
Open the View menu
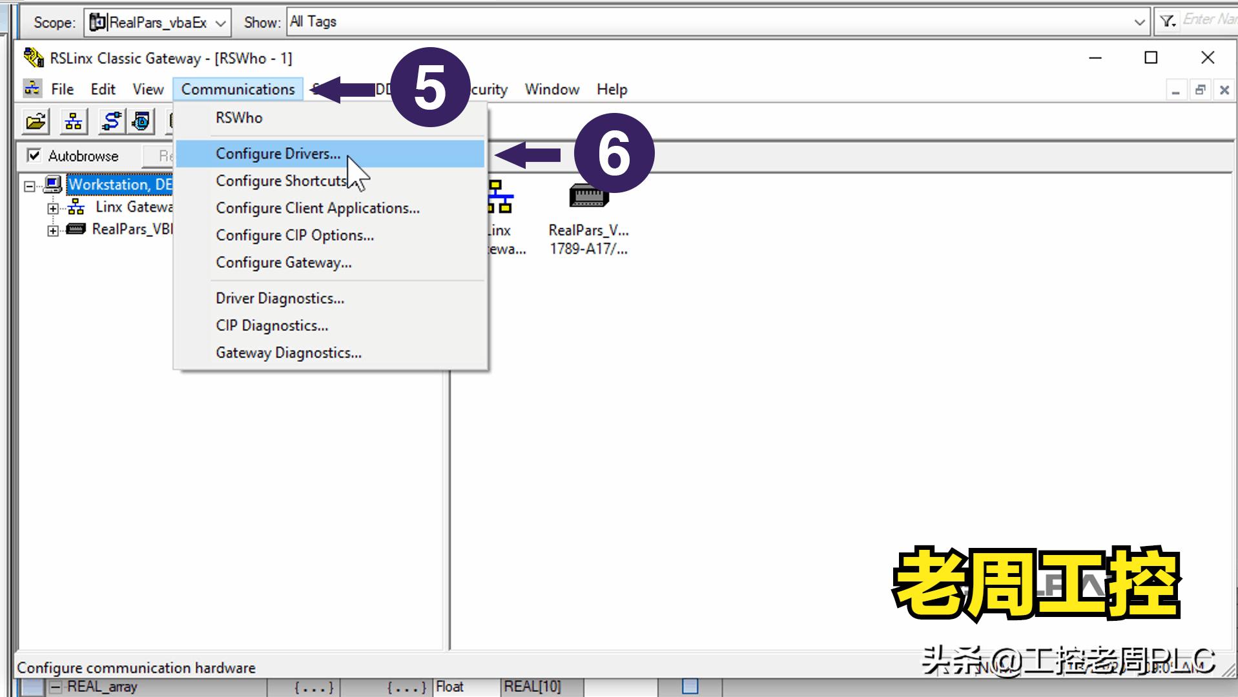click(x=148, y=89)
